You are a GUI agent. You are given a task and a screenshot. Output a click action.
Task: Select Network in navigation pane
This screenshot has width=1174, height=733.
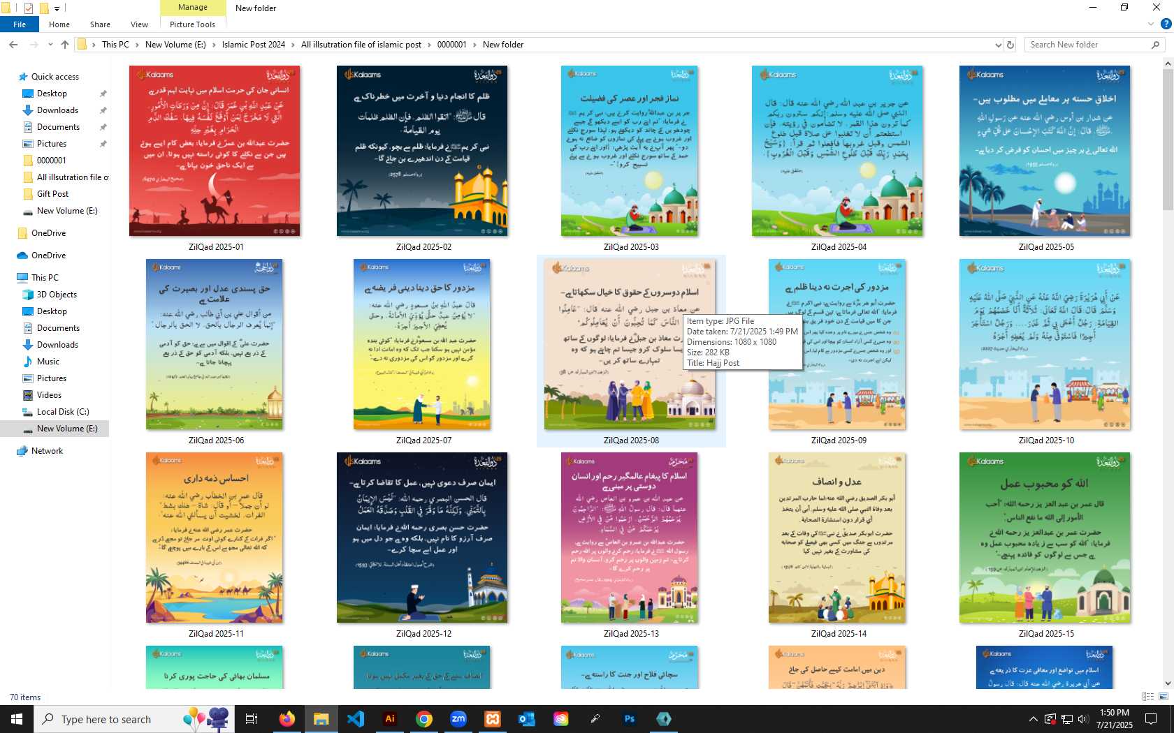[47, 451]
